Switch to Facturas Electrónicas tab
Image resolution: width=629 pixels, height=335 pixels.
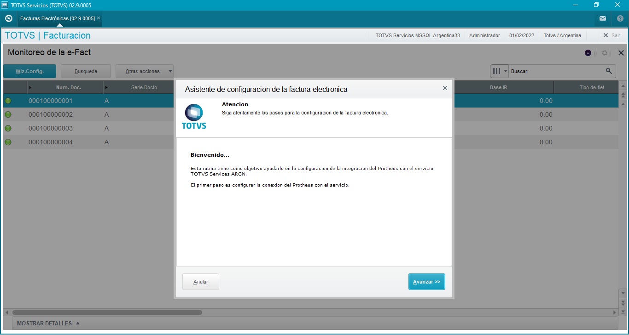pos(58,18)
